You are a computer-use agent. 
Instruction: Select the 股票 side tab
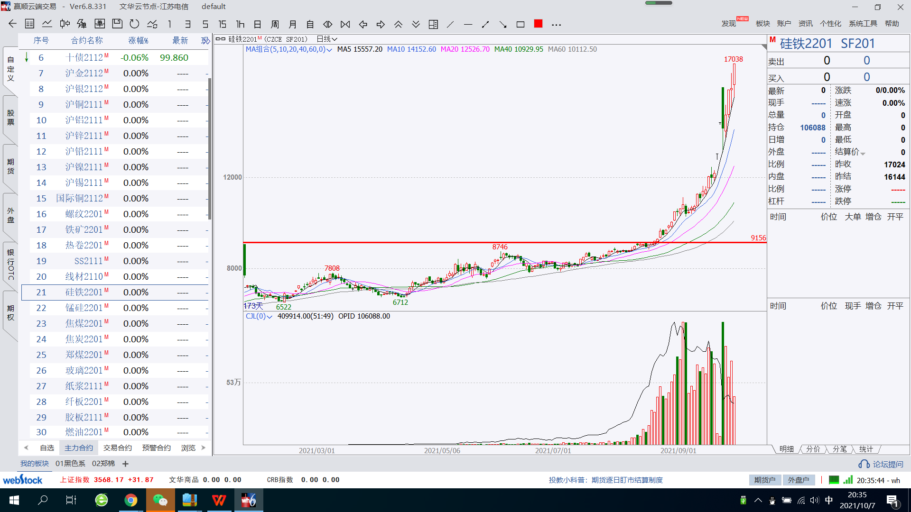(x=10, y=118)
